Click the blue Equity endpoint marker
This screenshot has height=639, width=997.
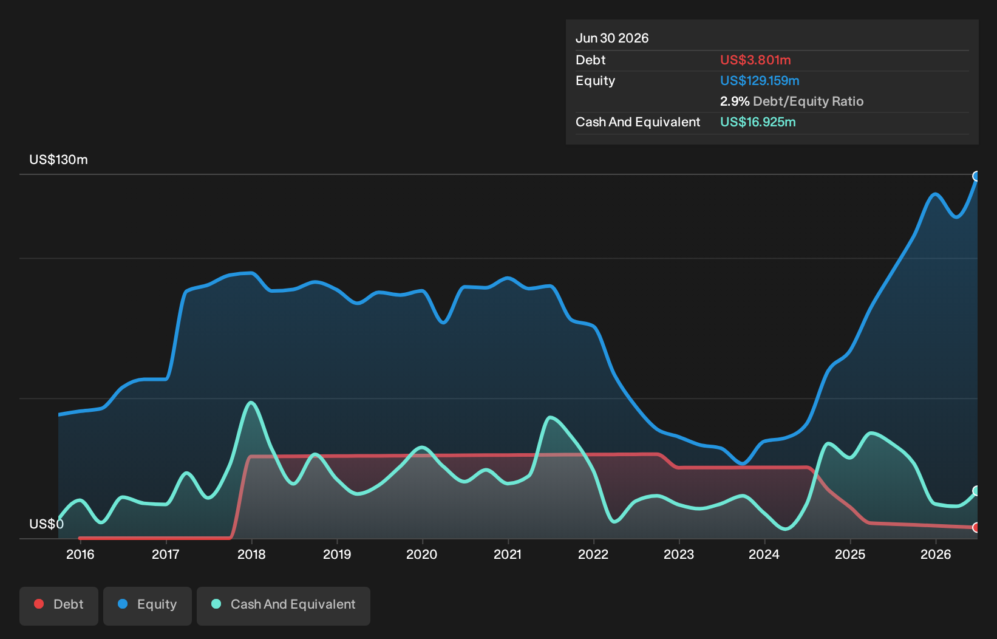[976, 176]
